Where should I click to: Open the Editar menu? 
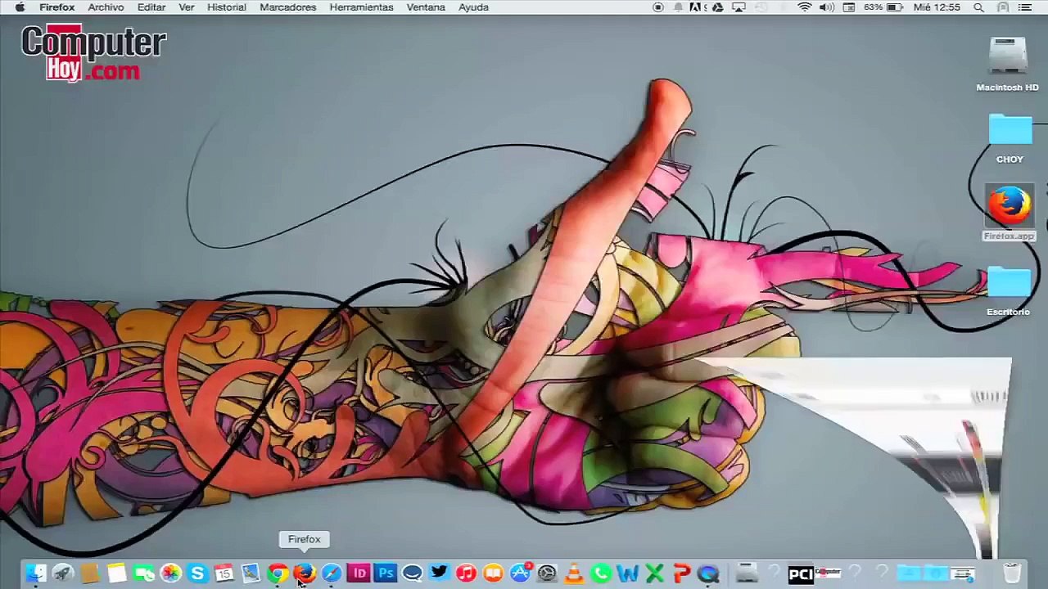click(151, 7)
